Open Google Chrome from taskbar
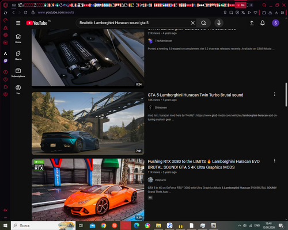Image resolution: width=288 pixels, height=230 pixels. pos(104,225)
